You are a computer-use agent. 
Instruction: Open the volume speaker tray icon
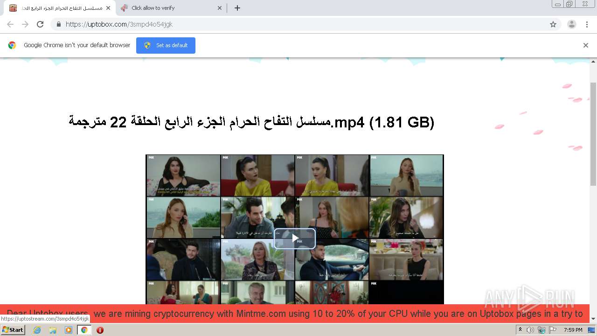[x=530, y=330]
